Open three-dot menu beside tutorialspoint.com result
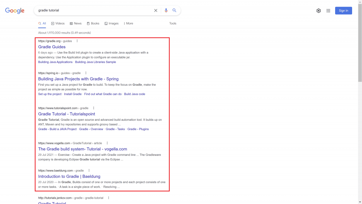 click(x=94, y=108)
